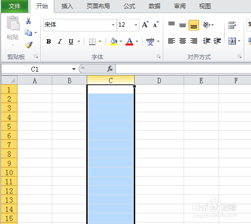
Task: Expand the Copy options arrow
Action: point(36,32)
